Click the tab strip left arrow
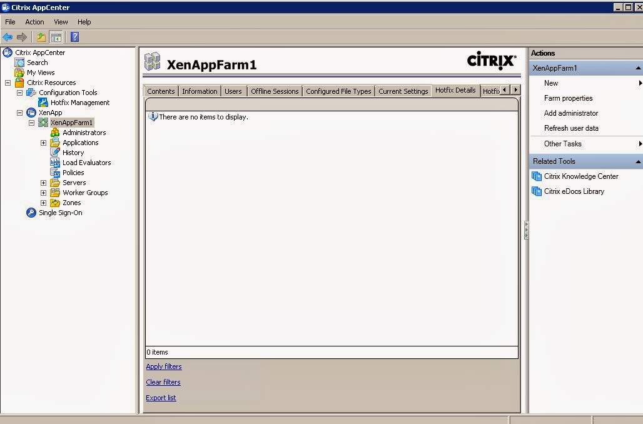Viewport: 643px width, 424px height. coord(505,90)
